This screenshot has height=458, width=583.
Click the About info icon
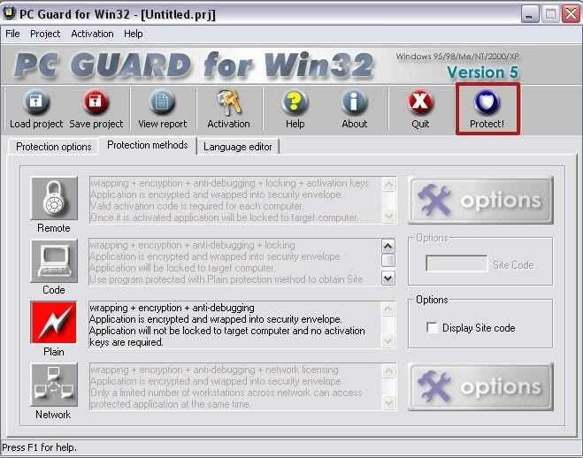click(x=354, y=102)
